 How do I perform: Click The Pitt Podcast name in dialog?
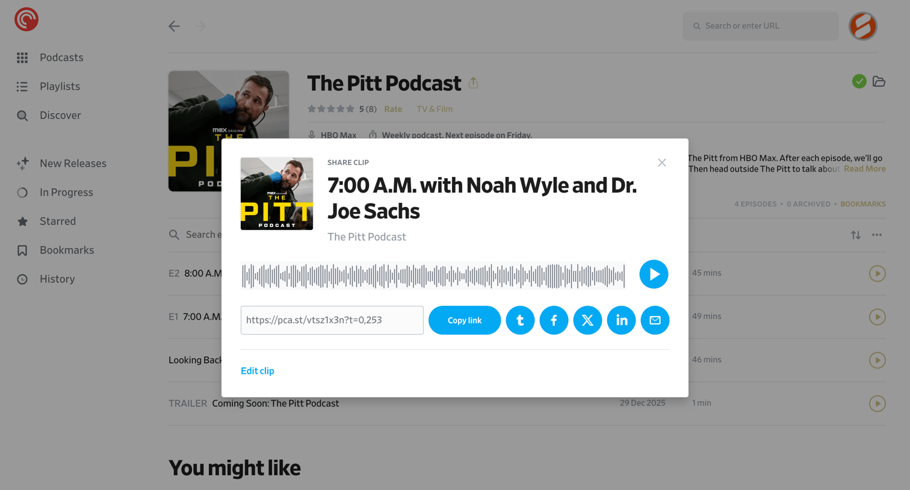(367, 237)
